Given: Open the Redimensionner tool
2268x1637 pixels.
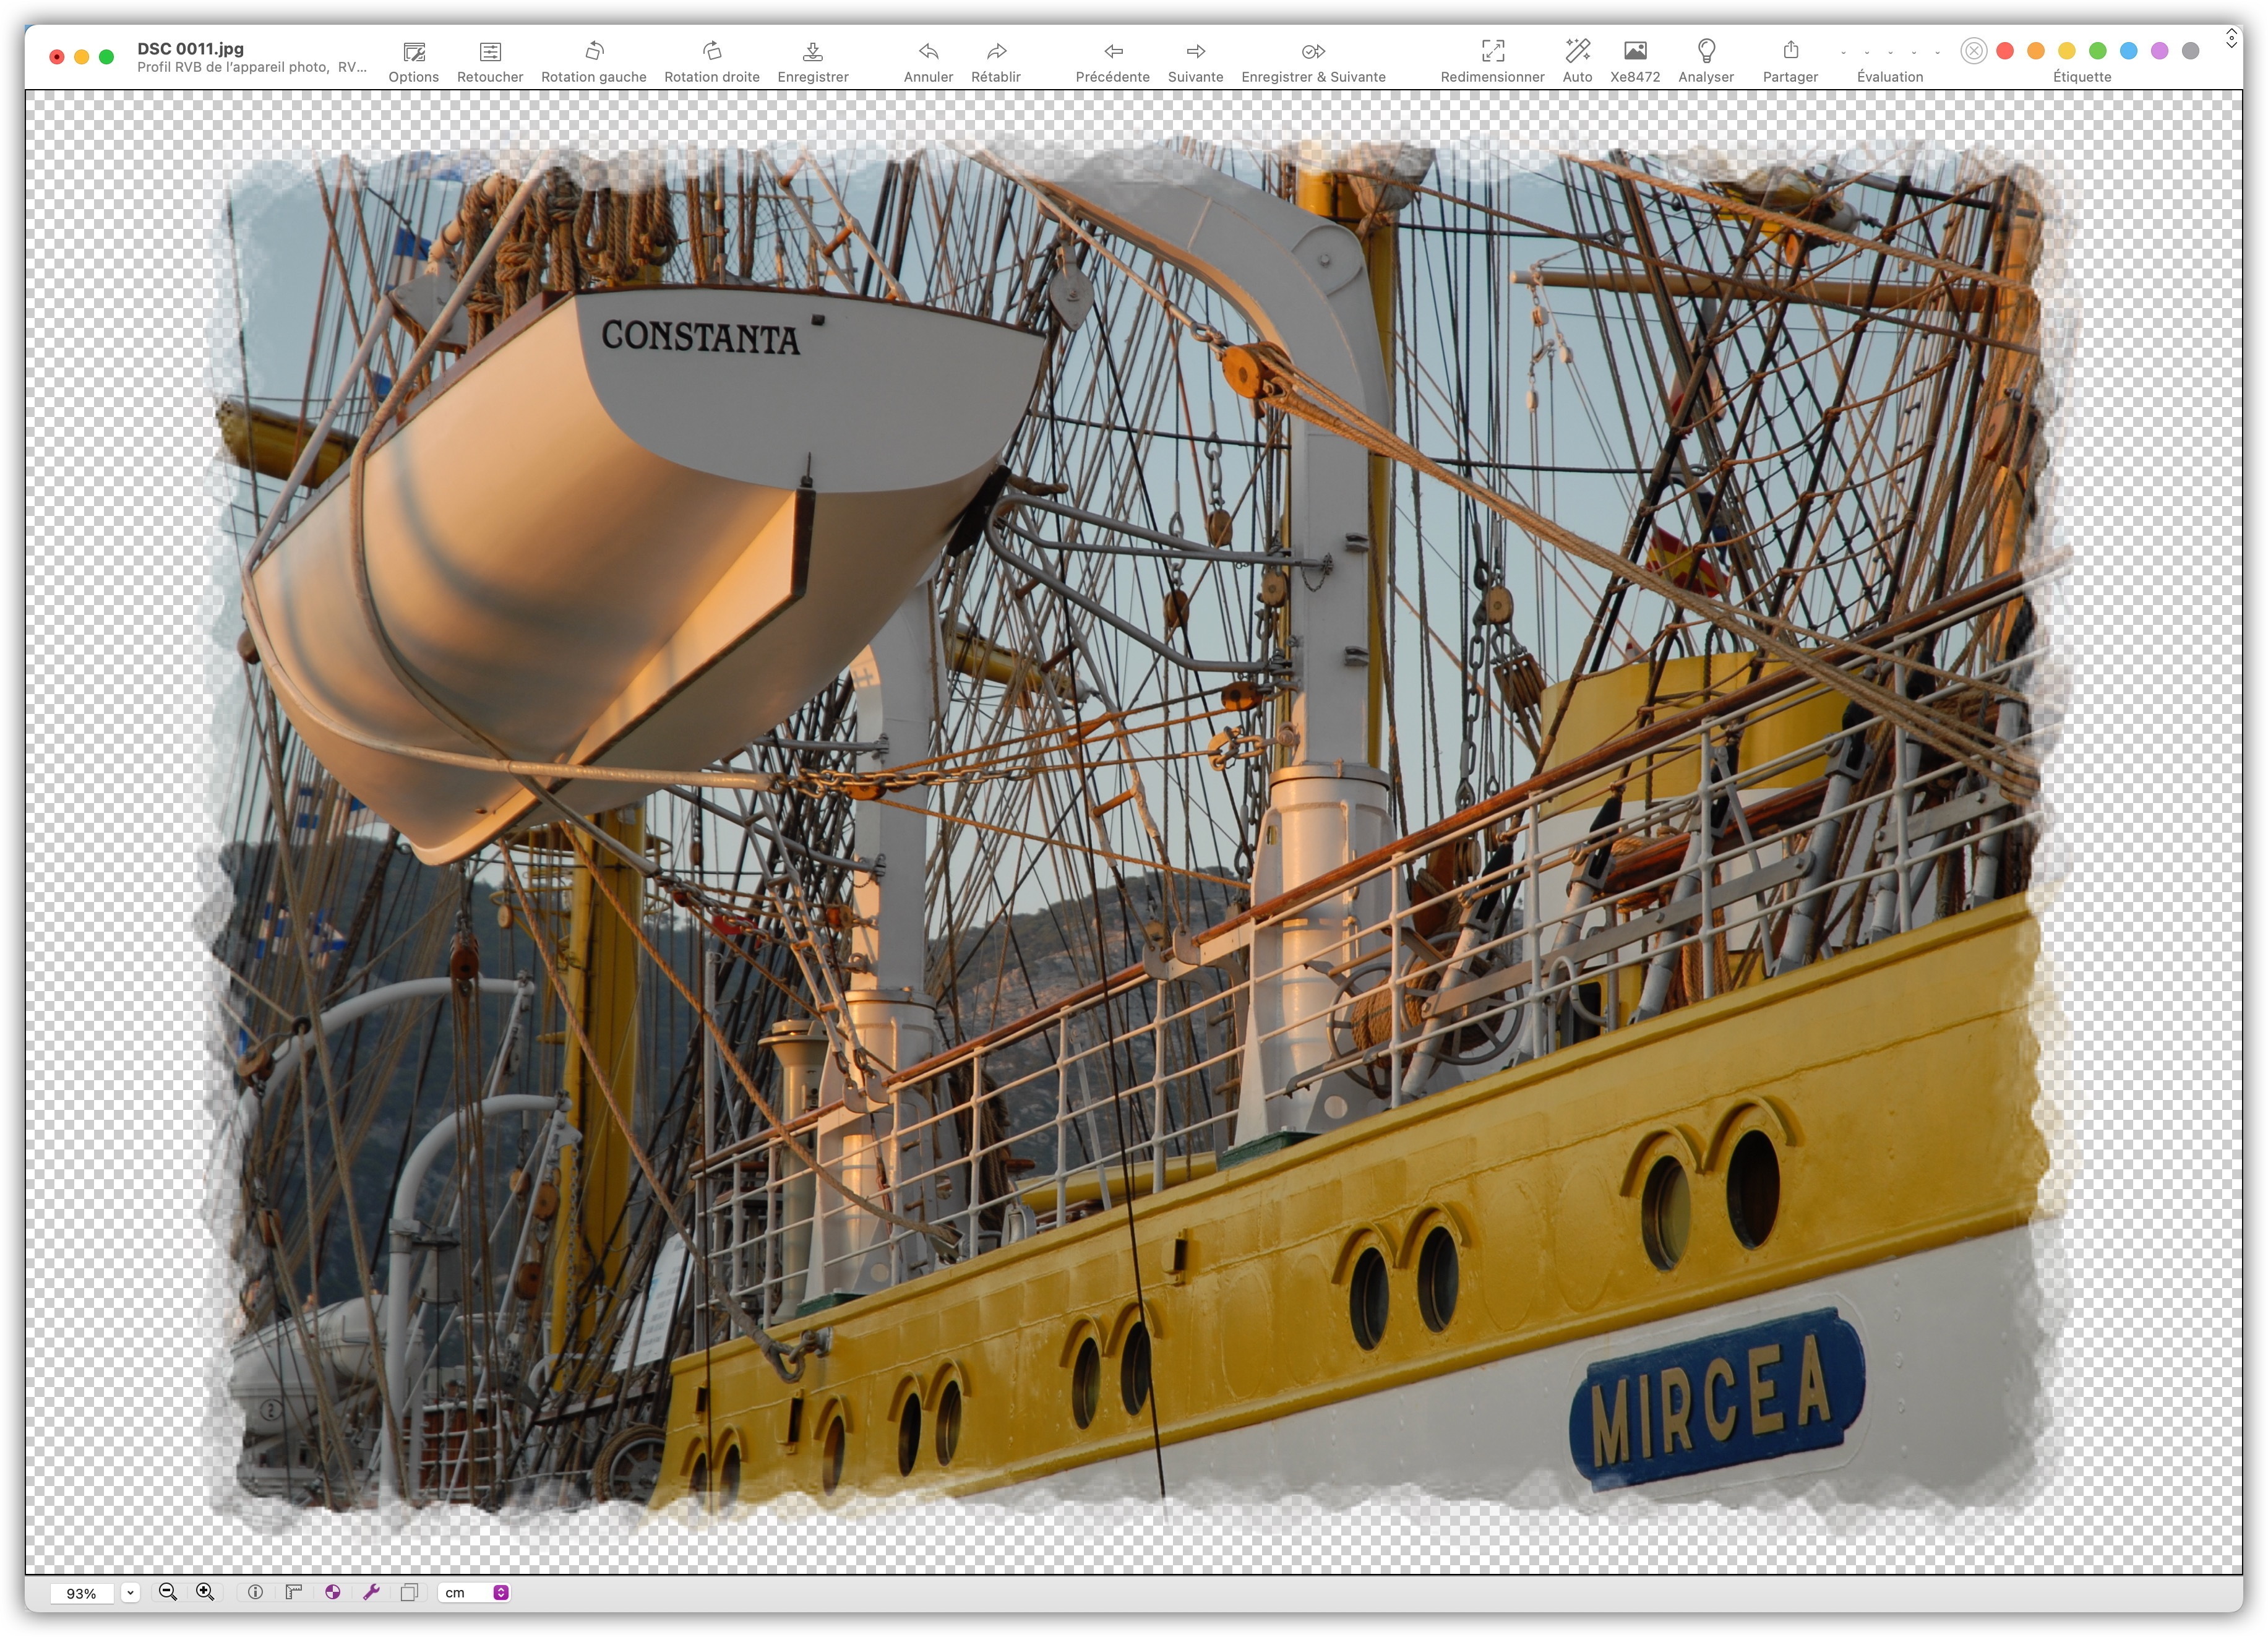Looking at the screenshot, I should (1492, 50).
